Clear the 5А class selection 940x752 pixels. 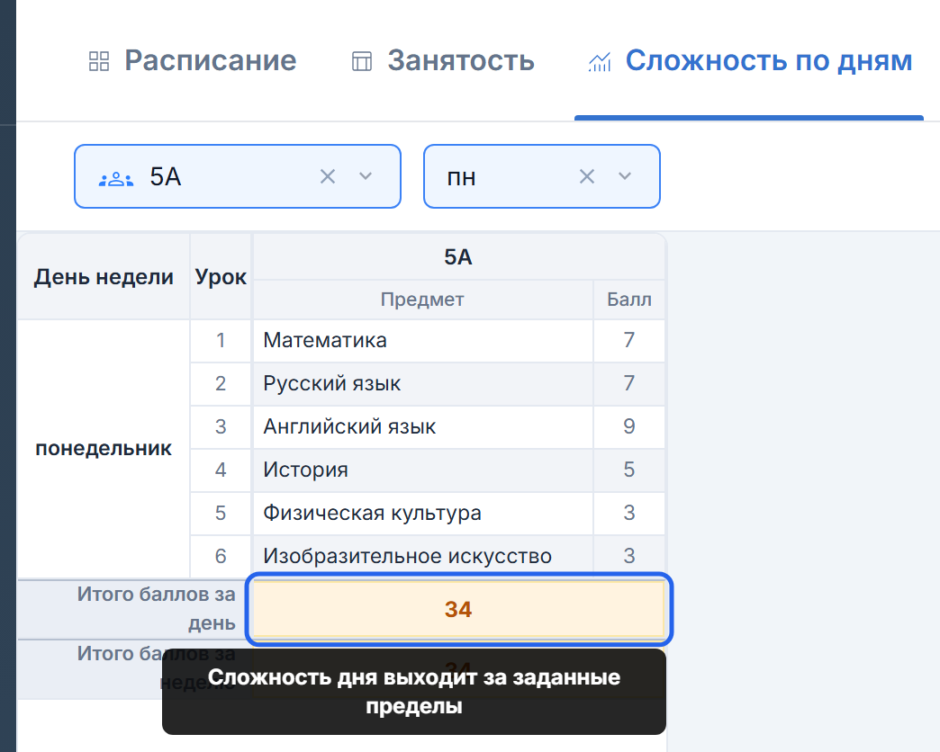coord(328,176)
